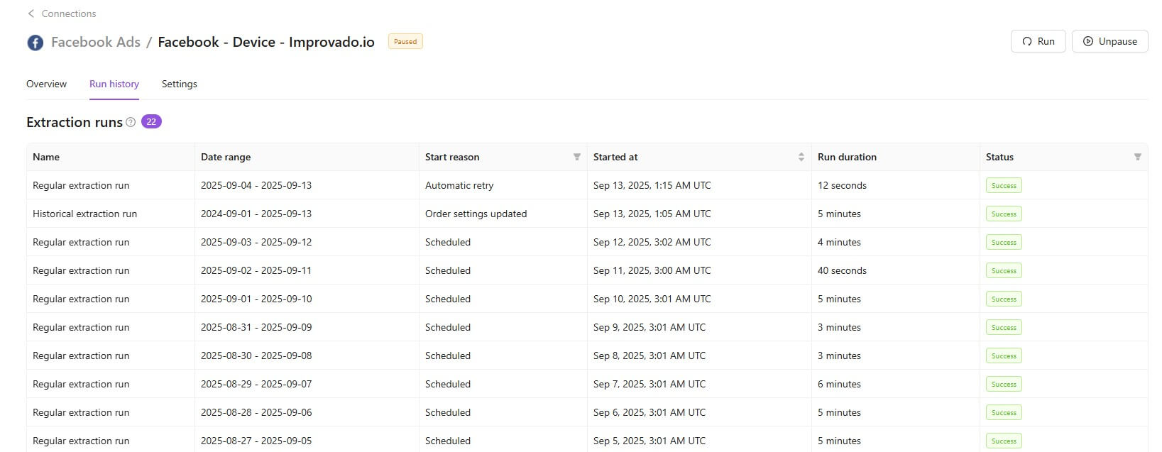
Task: Click the back chevron beside Connections
Action: click(x=31, y=13)
